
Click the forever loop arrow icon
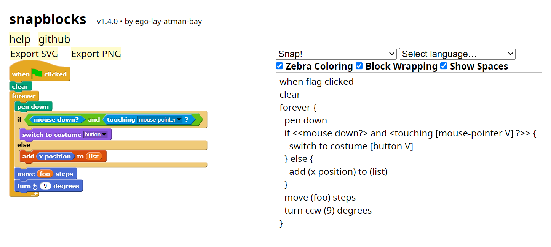click(35, 194)
